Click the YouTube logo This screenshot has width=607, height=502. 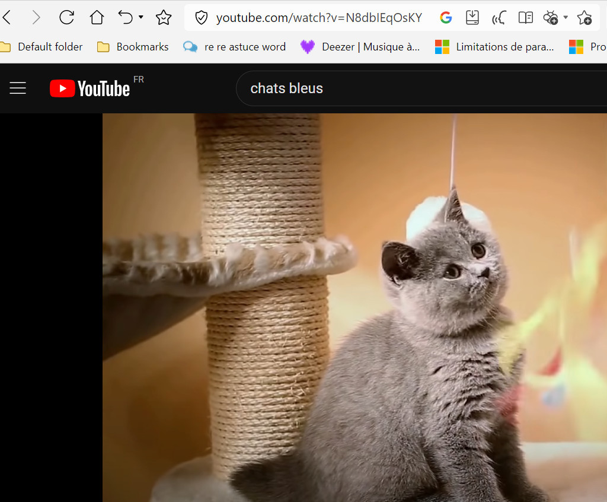pos(90,88)
